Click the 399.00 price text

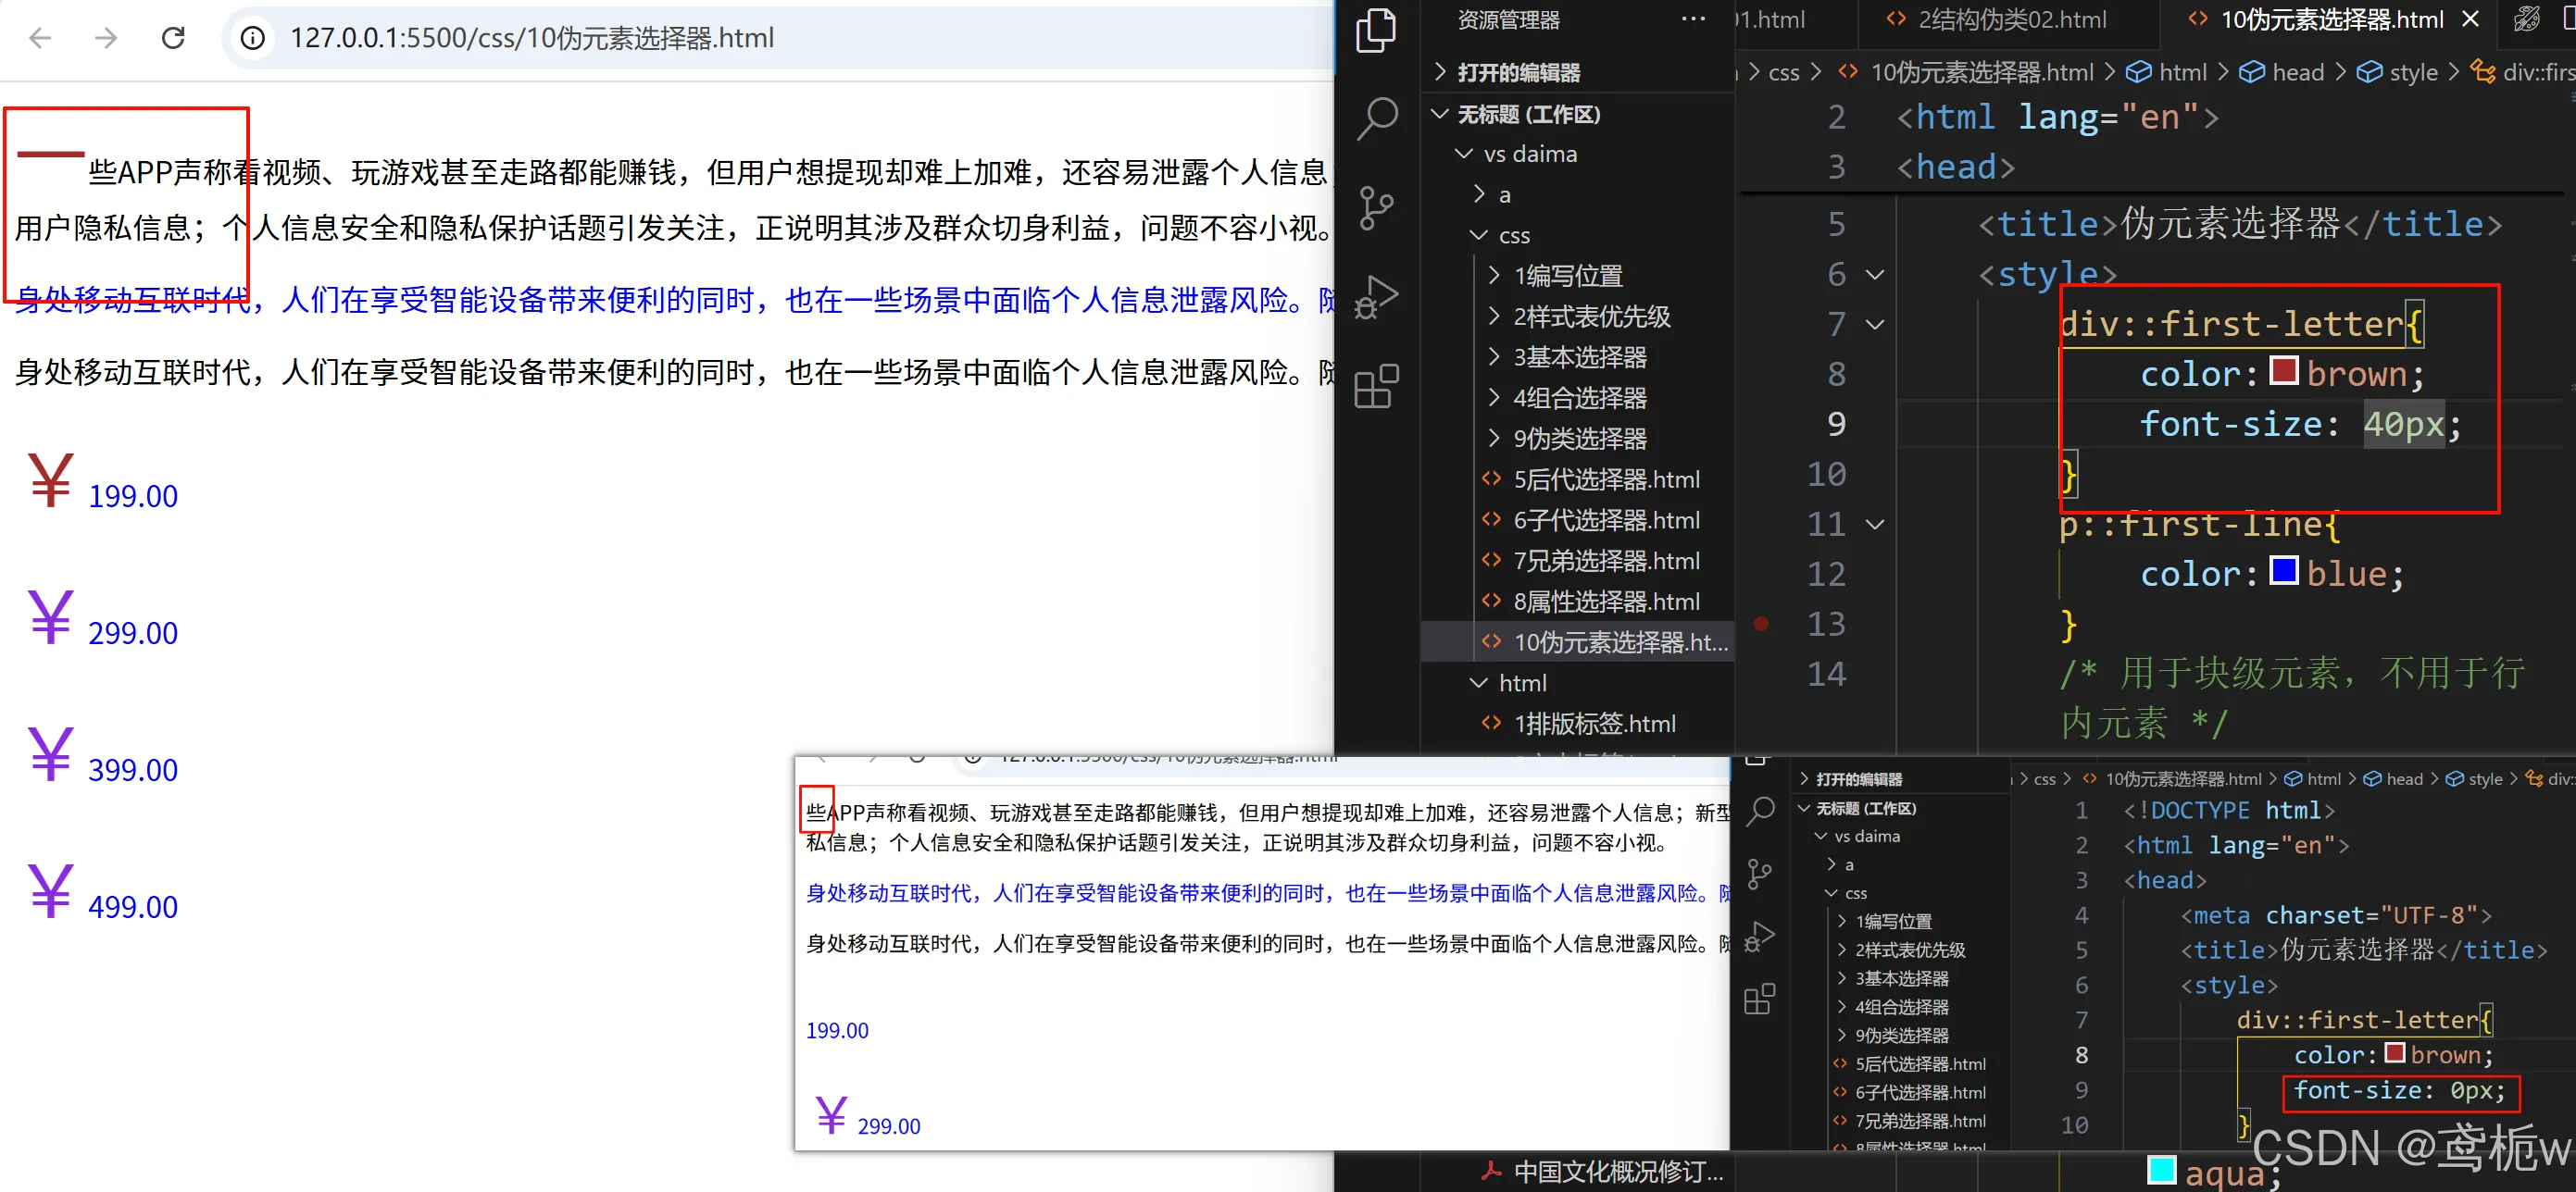[133, 769]
